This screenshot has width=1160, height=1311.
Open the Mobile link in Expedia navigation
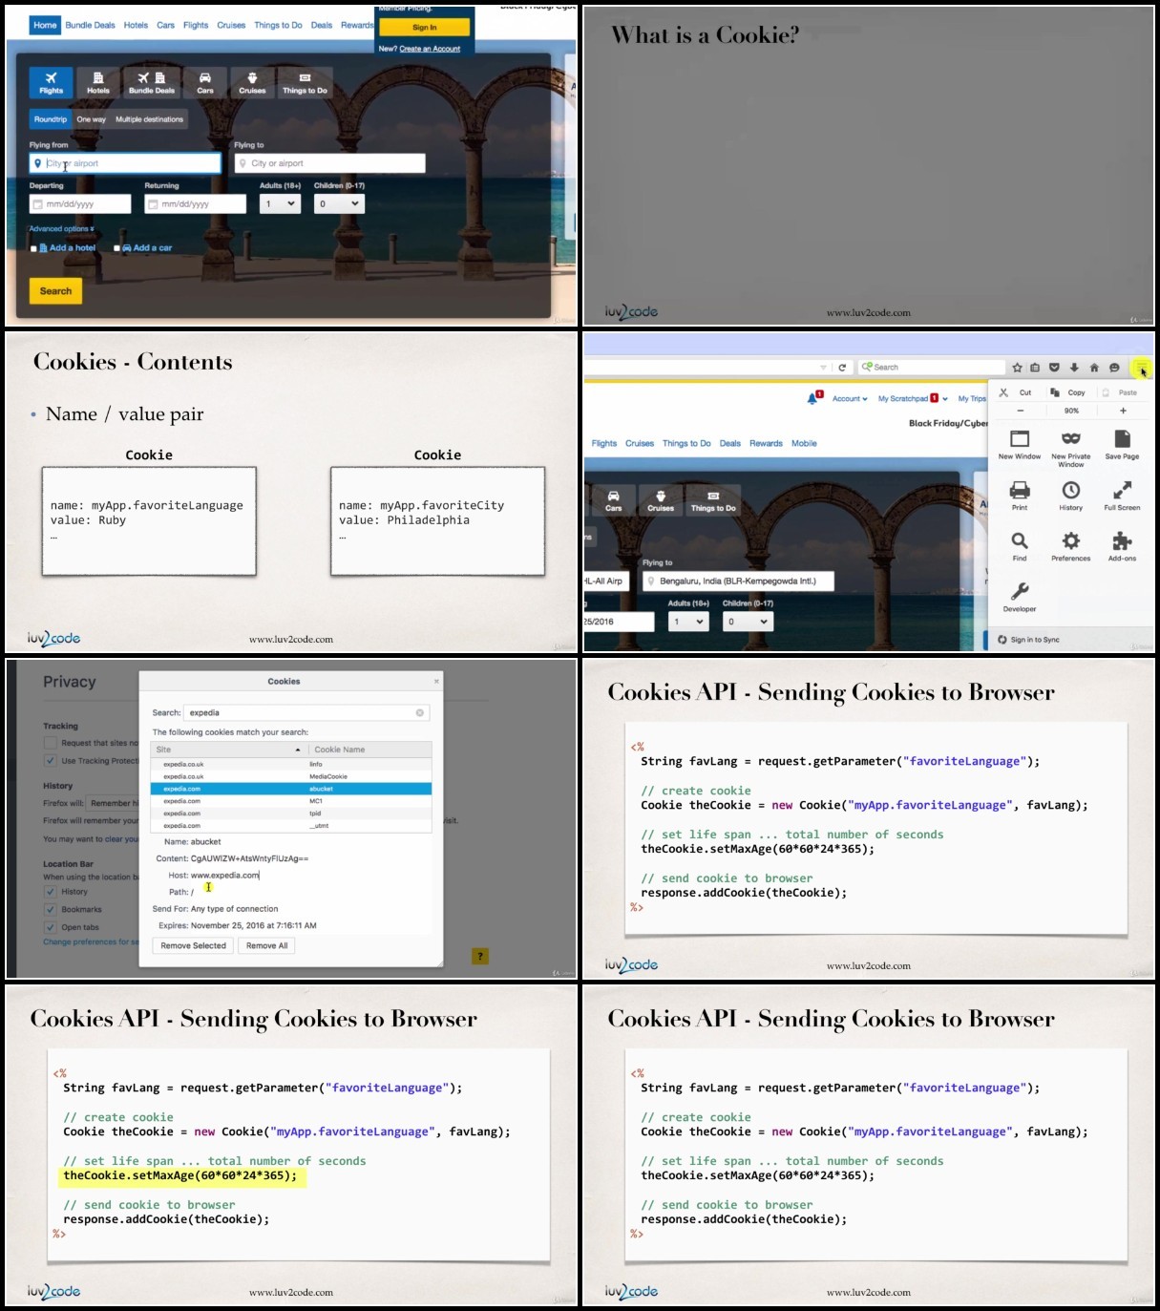point(804,443)
